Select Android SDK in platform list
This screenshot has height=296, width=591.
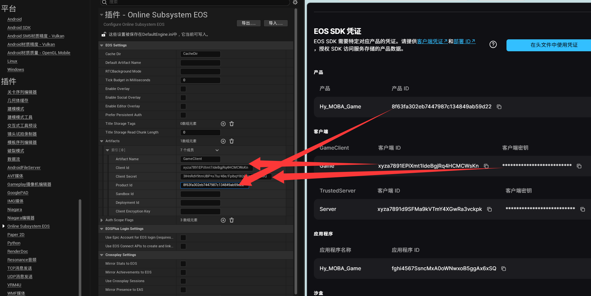[x=19, y=28]
